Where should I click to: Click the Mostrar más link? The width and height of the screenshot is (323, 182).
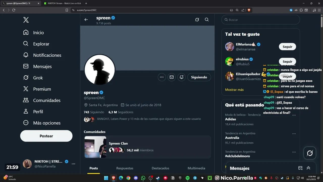click(234, 90)
